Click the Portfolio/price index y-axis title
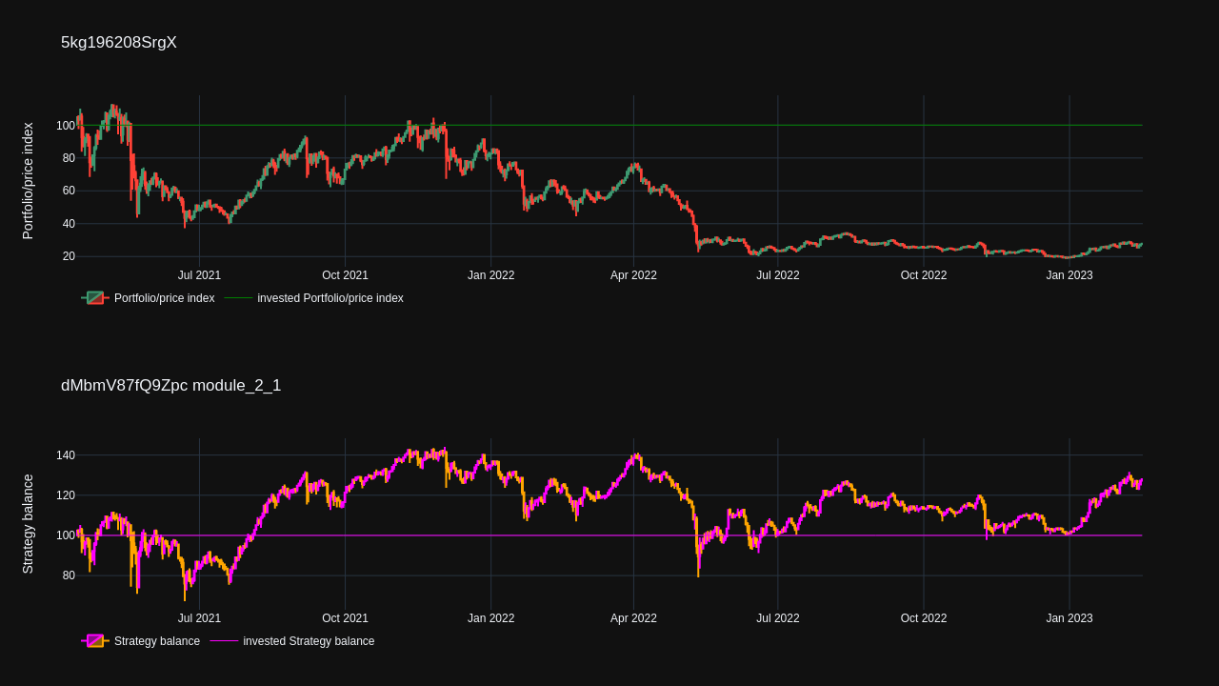This screenshot has height=686, width=1219. (x=28, y=181)
